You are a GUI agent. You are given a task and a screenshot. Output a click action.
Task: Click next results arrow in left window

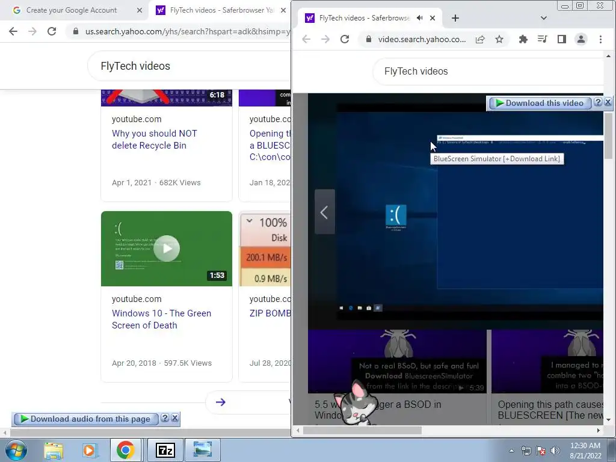click(220, 402)
